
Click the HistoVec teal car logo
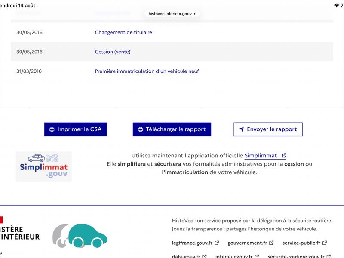point(80,236)
